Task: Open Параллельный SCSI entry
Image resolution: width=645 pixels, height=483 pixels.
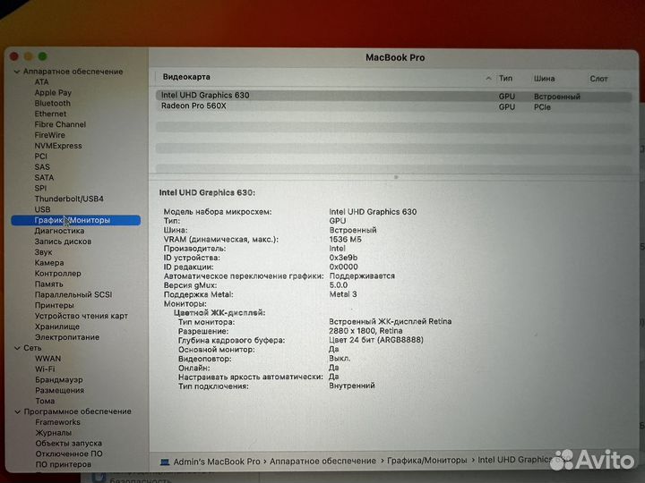Action: [x=73, y=295]
